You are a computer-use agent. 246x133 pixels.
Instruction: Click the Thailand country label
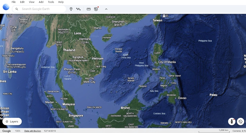[69, 50]
